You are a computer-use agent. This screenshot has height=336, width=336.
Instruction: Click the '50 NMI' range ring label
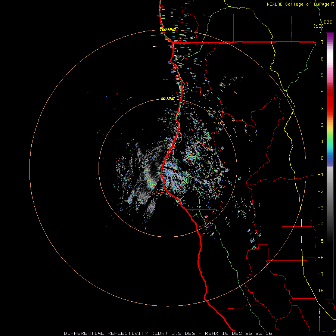[x=168, y=99]
